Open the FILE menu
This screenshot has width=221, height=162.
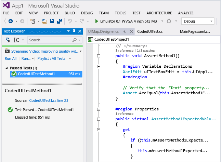click(6, 13)
